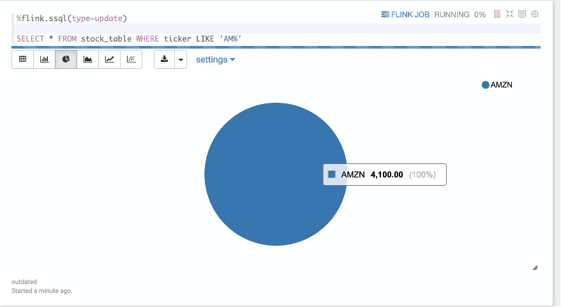
Task: Open the FLINK JOB link
Action: (405, 15)
